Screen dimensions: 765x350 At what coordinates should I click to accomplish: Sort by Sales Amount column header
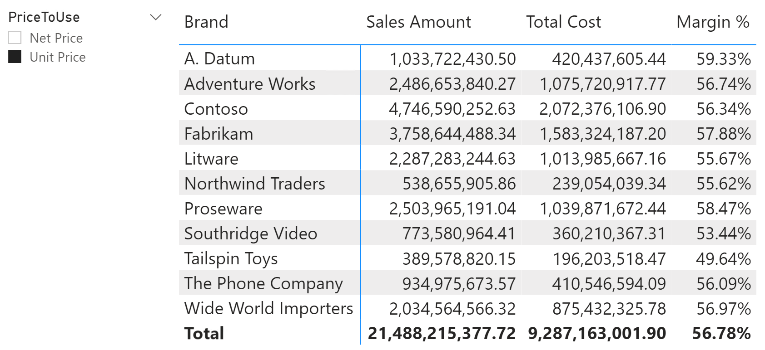(x=418, y=22)
